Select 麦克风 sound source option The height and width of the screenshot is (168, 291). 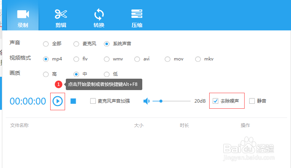(76, 44)
